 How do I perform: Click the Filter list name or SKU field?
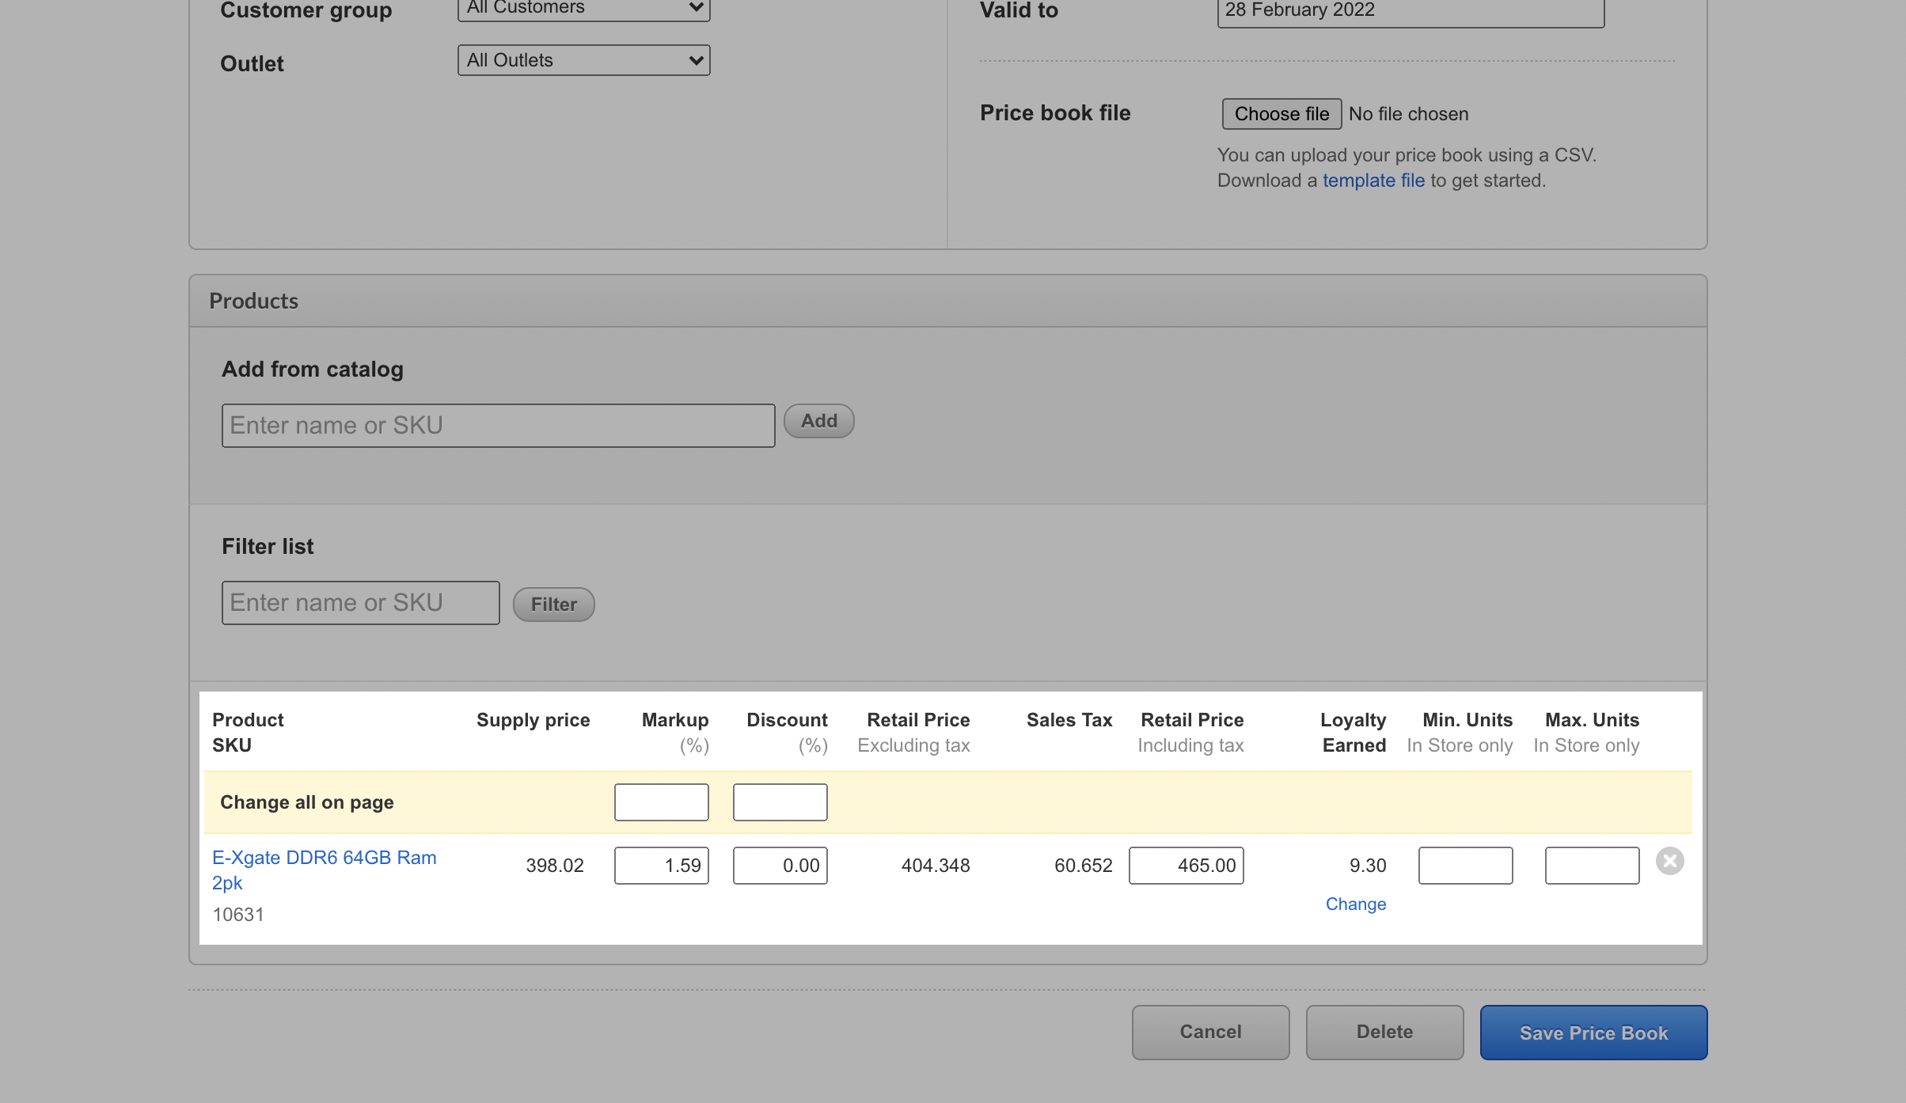coord(360,603)
